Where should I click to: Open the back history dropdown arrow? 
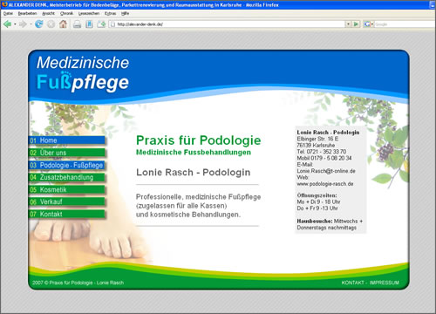pos(15,24)
